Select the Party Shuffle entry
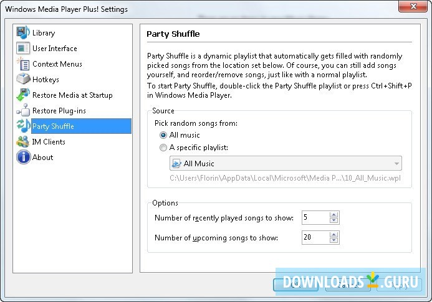Viewport: 432px width, 302px height. pyautogui.click(x=81, y=126)
